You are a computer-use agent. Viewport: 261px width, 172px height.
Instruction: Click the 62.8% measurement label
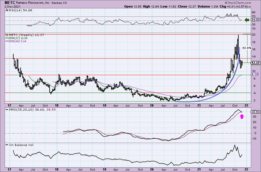click(x=247, y=48)
